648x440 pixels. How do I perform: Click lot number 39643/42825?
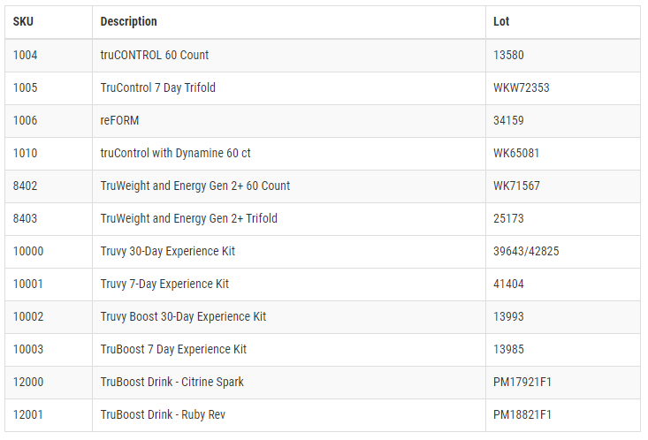(525, 251)
